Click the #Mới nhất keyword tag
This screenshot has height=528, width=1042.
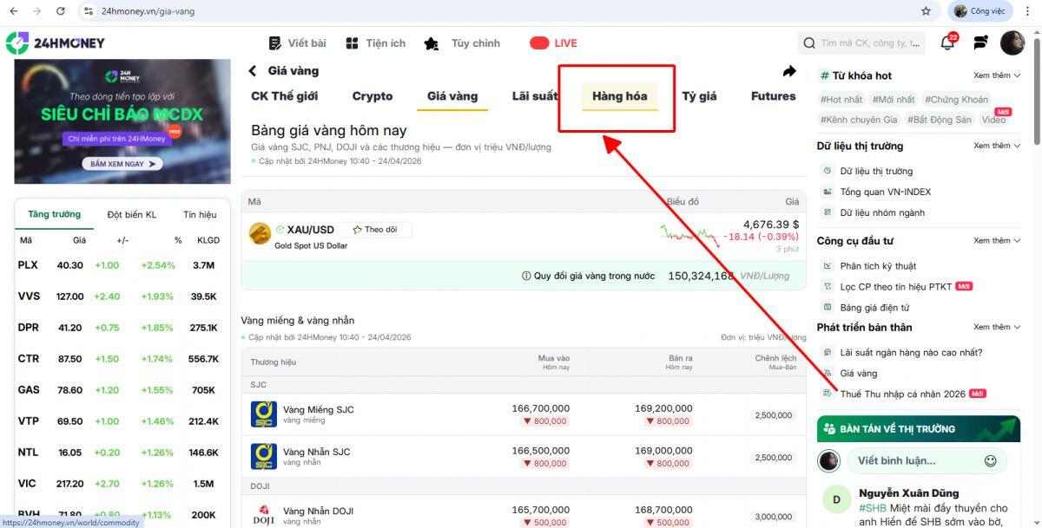click(894, 100)
